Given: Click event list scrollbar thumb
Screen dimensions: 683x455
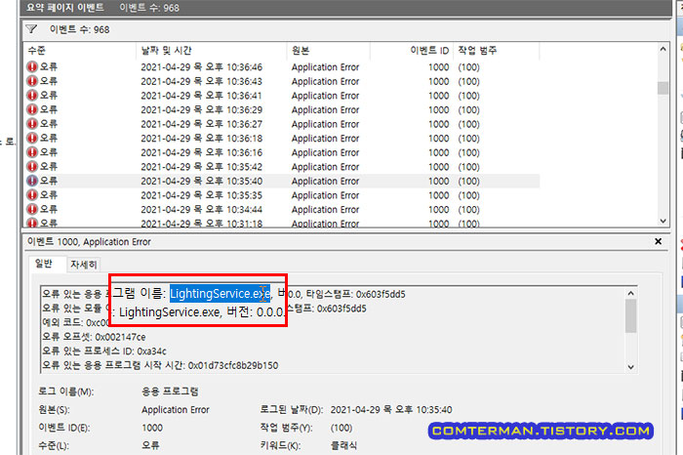Looking at the screenshot, I should [x=663, y=88].
